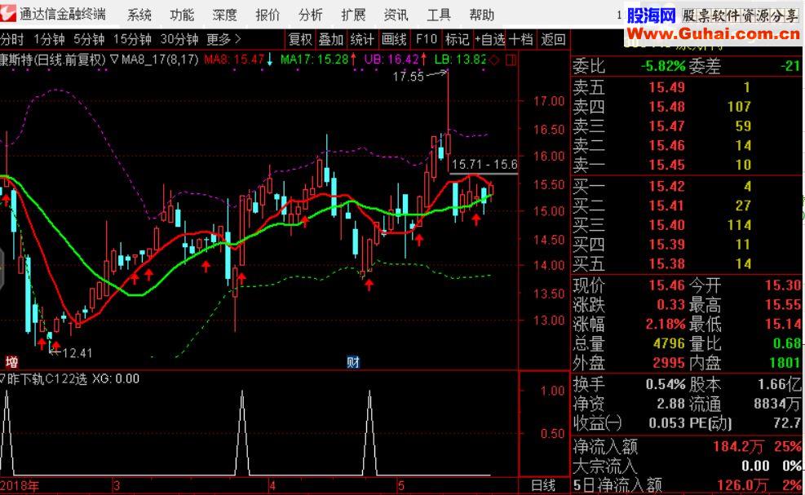
Task: Switch to the 5分钟 period tab
Action: pos(89,39)
